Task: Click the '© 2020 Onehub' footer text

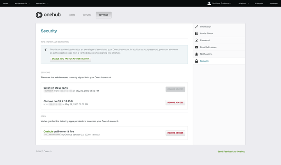Action: pyautogui.click(x=44, y=151)
